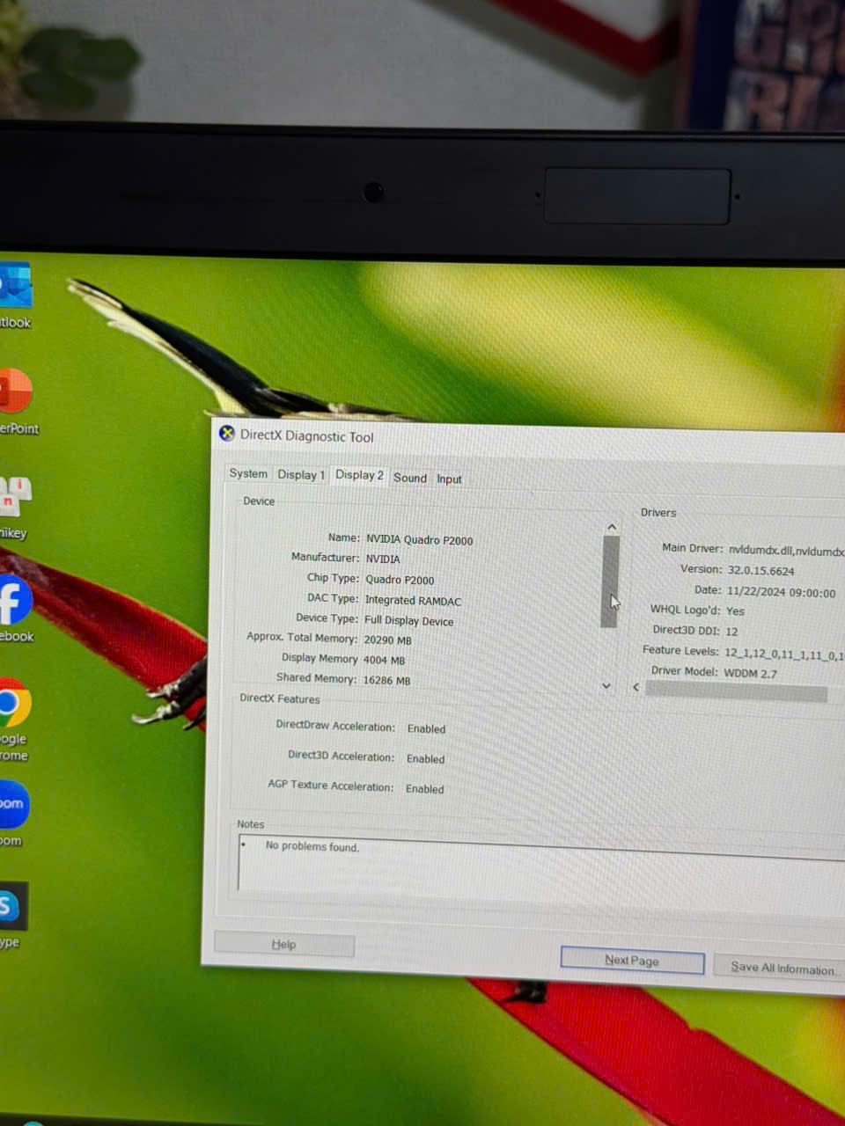Click the 4004 MB display memory value
This screenshot has width=845, height=1126.
point(385,661)
